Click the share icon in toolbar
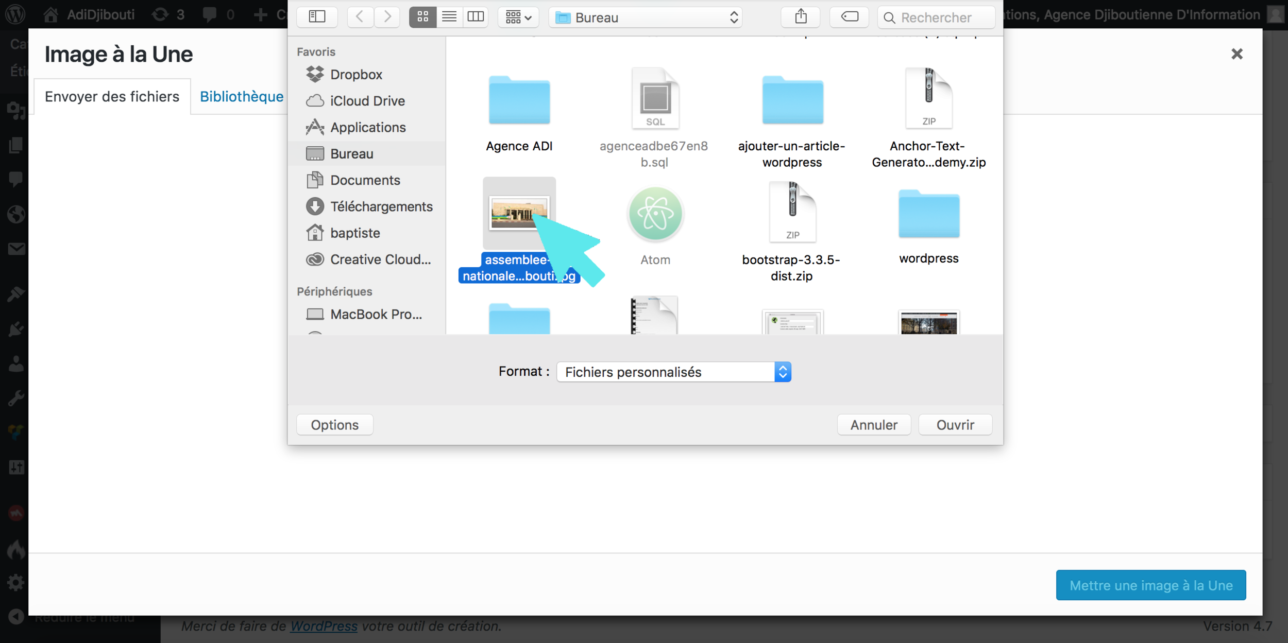Screen dimensions: 1288x643 (x=800, y=17)
